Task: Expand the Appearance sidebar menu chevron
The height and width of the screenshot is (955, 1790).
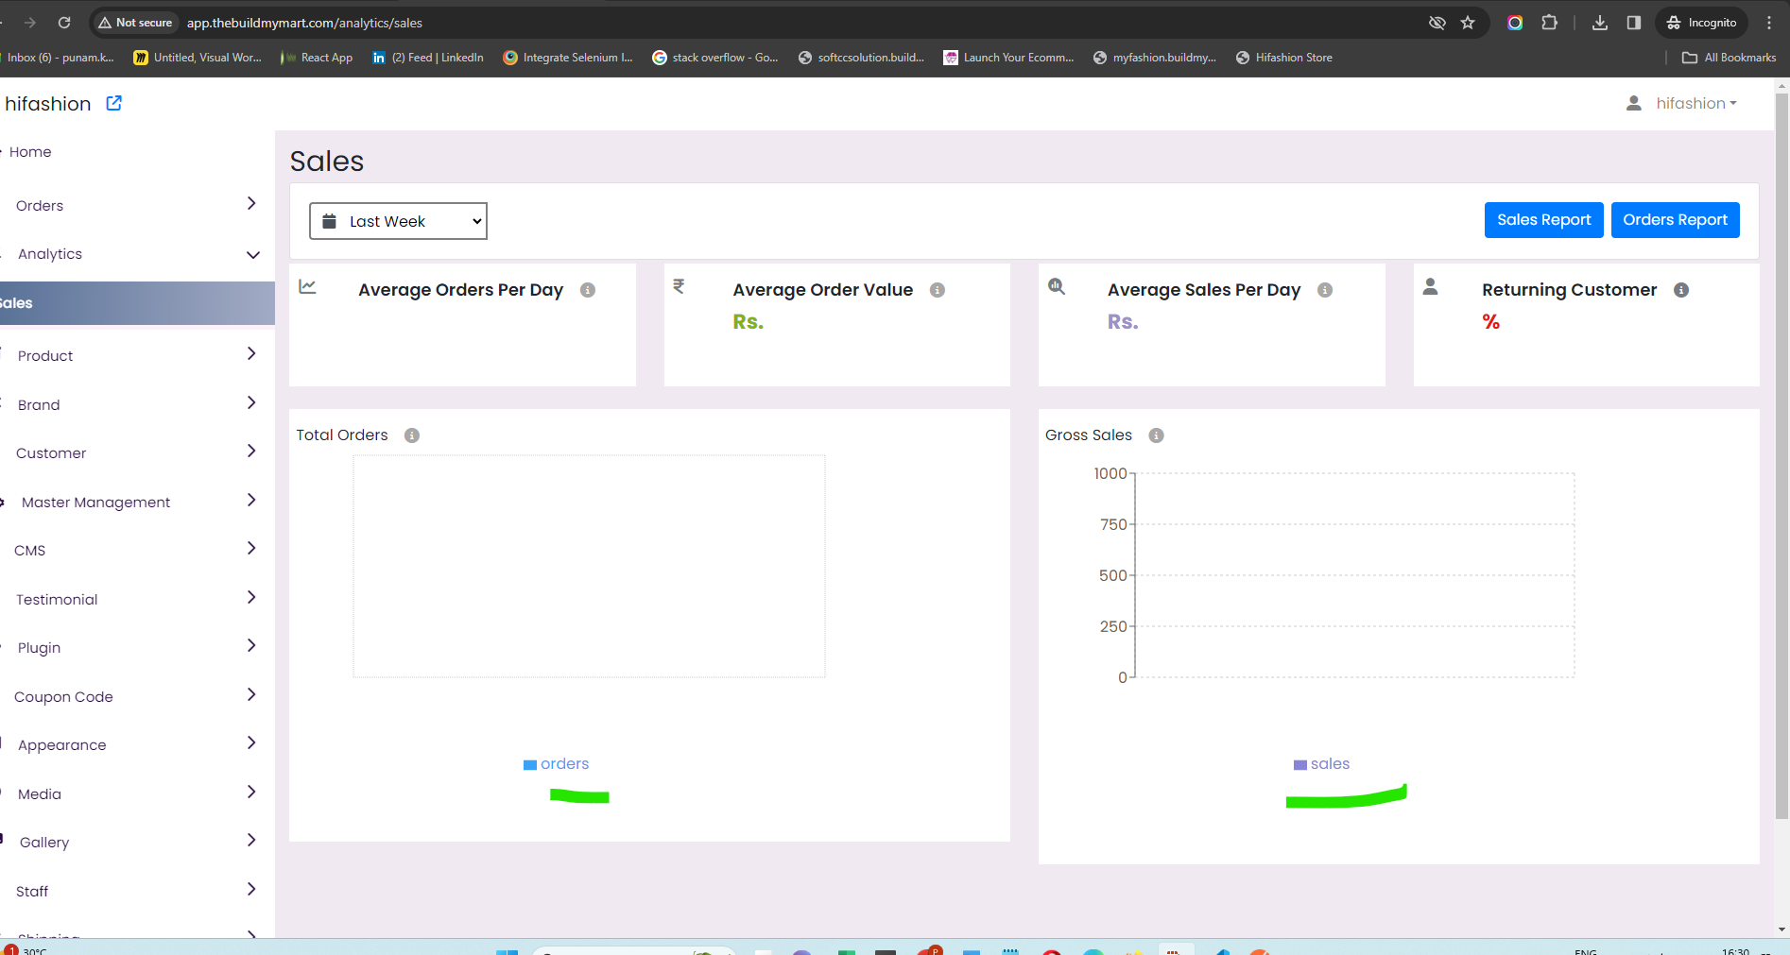Action: 251,742
